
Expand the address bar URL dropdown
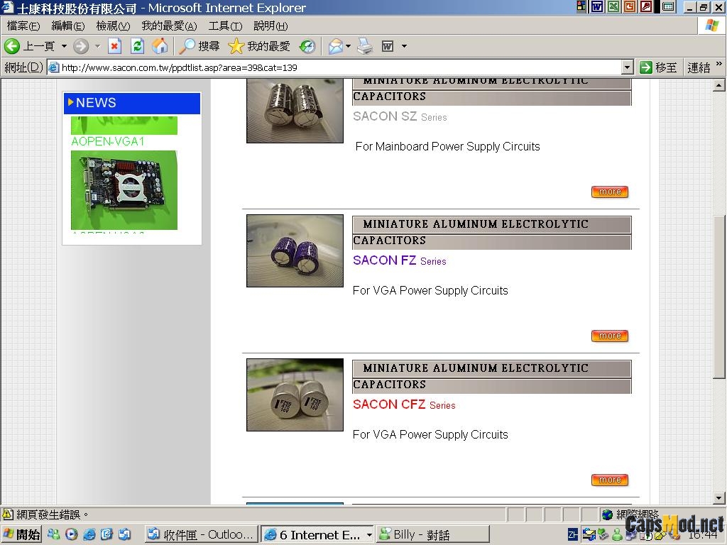(627, 67)
